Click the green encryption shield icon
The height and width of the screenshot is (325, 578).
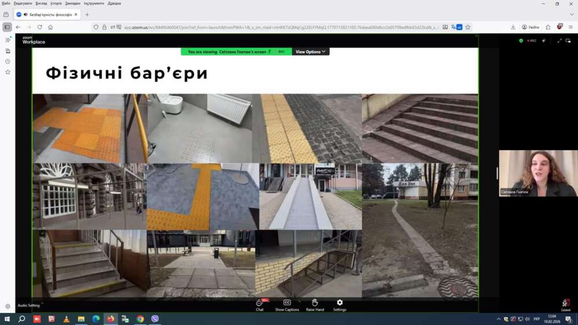pyautogui.click(x=521, y=41)
